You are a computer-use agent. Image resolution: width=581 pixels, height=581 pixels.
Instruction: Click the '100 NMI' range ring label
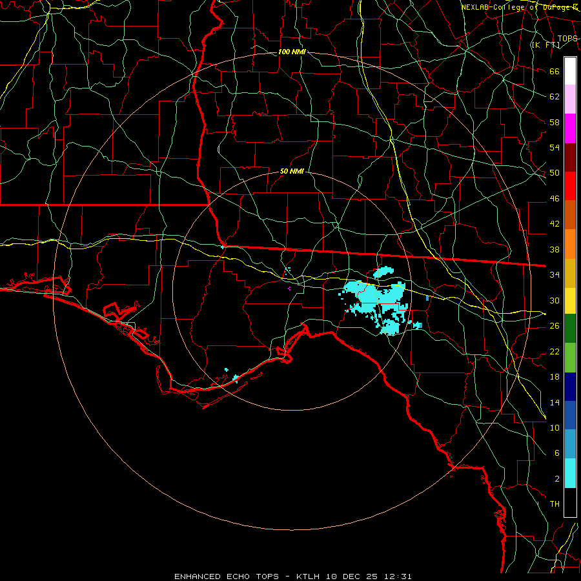pos(292,52)
